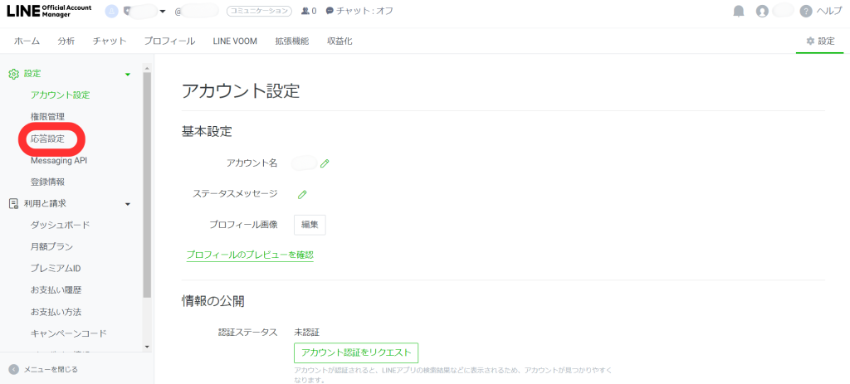Open the 拡張機能 tab

(292, 41)
